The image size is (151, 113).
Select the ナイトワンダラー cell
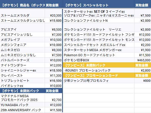pos(22,65)
